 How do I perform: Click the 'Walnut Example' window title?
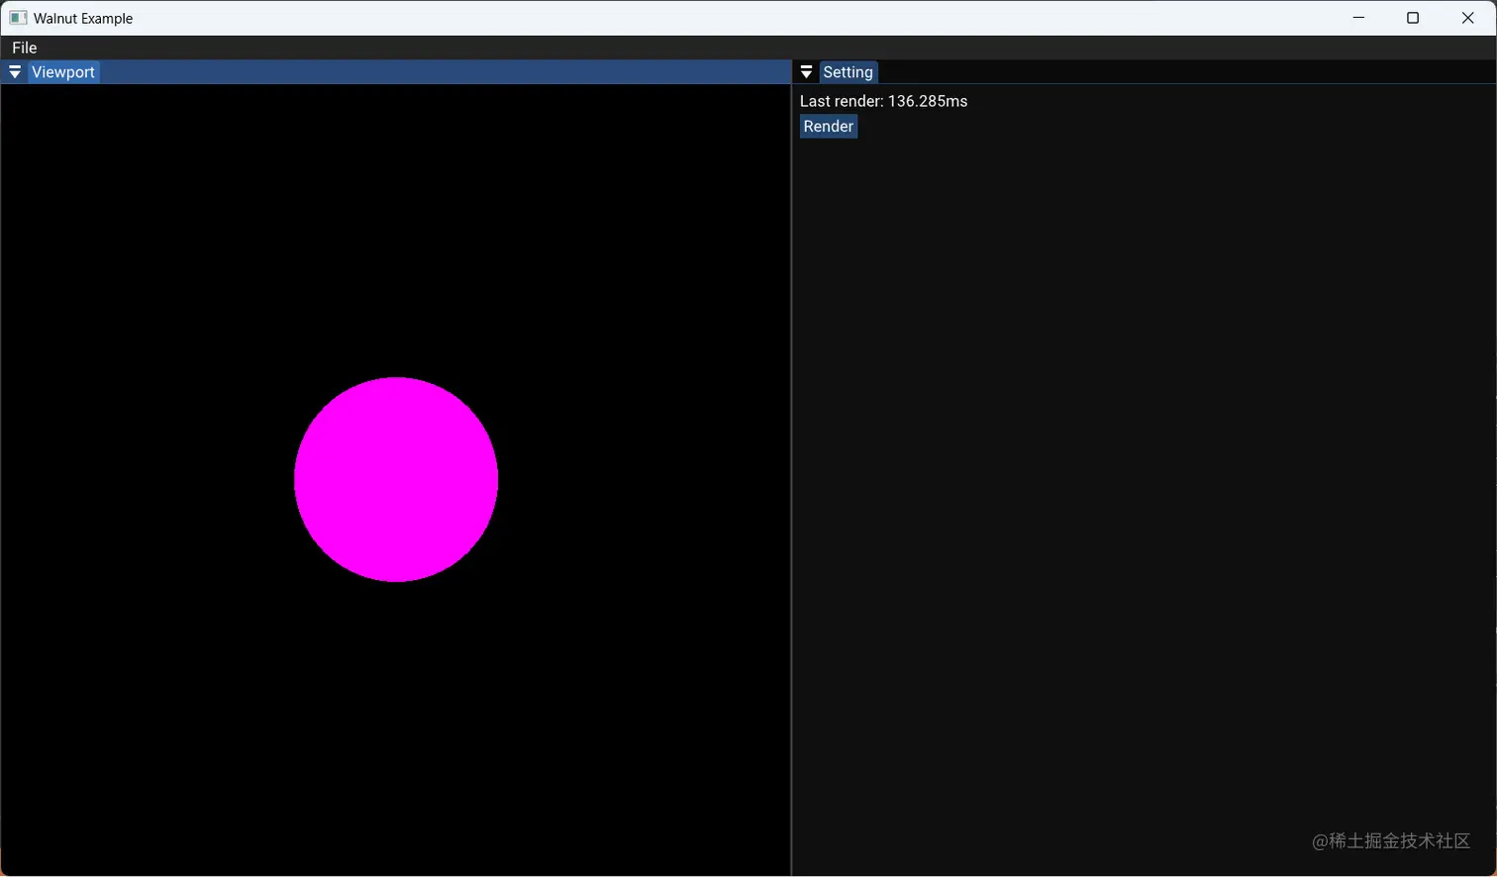[83, 18]
